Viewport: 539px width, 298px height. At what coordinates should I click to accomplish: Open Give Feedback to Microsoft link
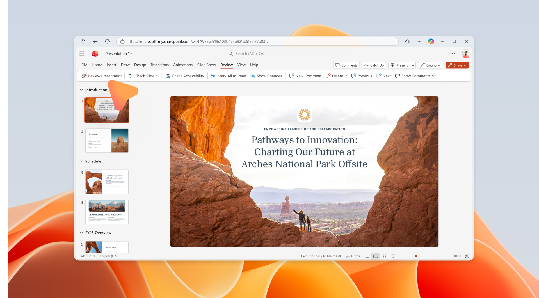coord(321,256)
